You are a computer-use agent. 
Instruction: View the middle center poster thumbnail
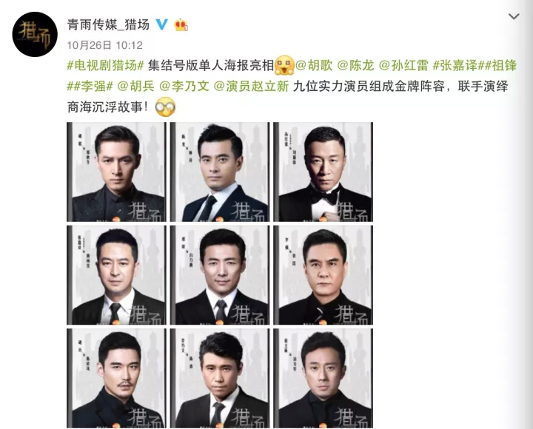point(220,275)
